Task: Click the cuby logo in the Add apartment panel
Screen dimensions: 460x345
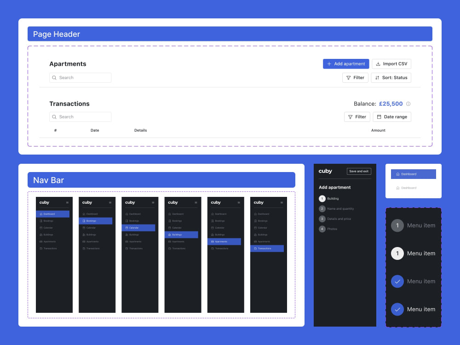Action: click(325, 171)
